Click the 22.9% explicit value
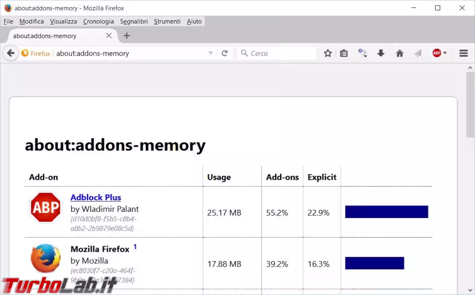 (318, 213)
